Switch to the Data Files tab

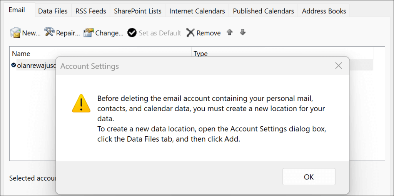point(53,11)
